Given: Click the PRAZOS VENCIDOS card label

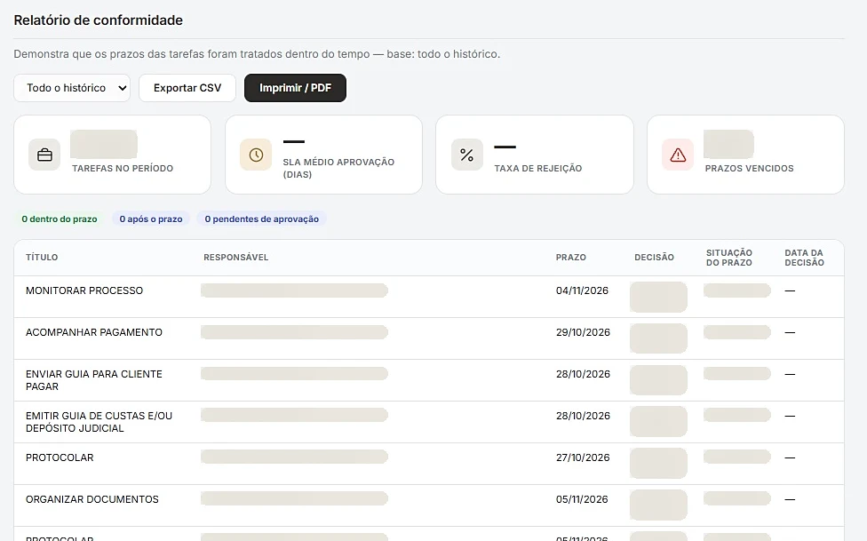Looking at the screenshot, I should coord(749,168).
